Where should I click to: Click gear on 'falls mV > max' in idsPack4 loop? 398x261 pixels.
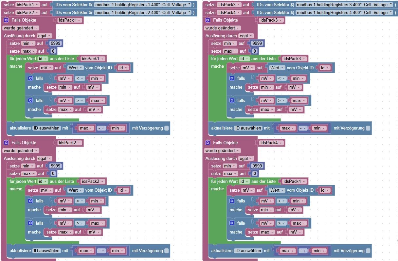(x=232, y=223)
